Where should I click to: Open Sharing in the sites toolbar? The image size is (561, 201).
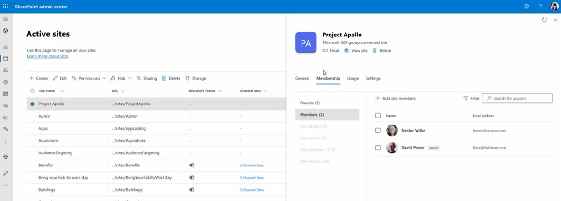[x=146, y=78]
